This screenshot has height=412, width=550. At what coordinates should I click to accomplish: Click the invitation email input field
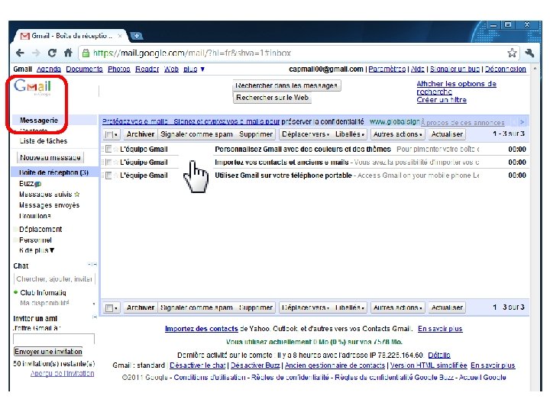point(53,339)
